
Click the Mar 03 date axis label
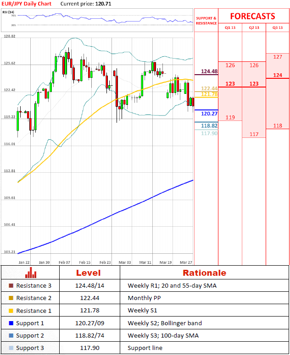(125, 262)
